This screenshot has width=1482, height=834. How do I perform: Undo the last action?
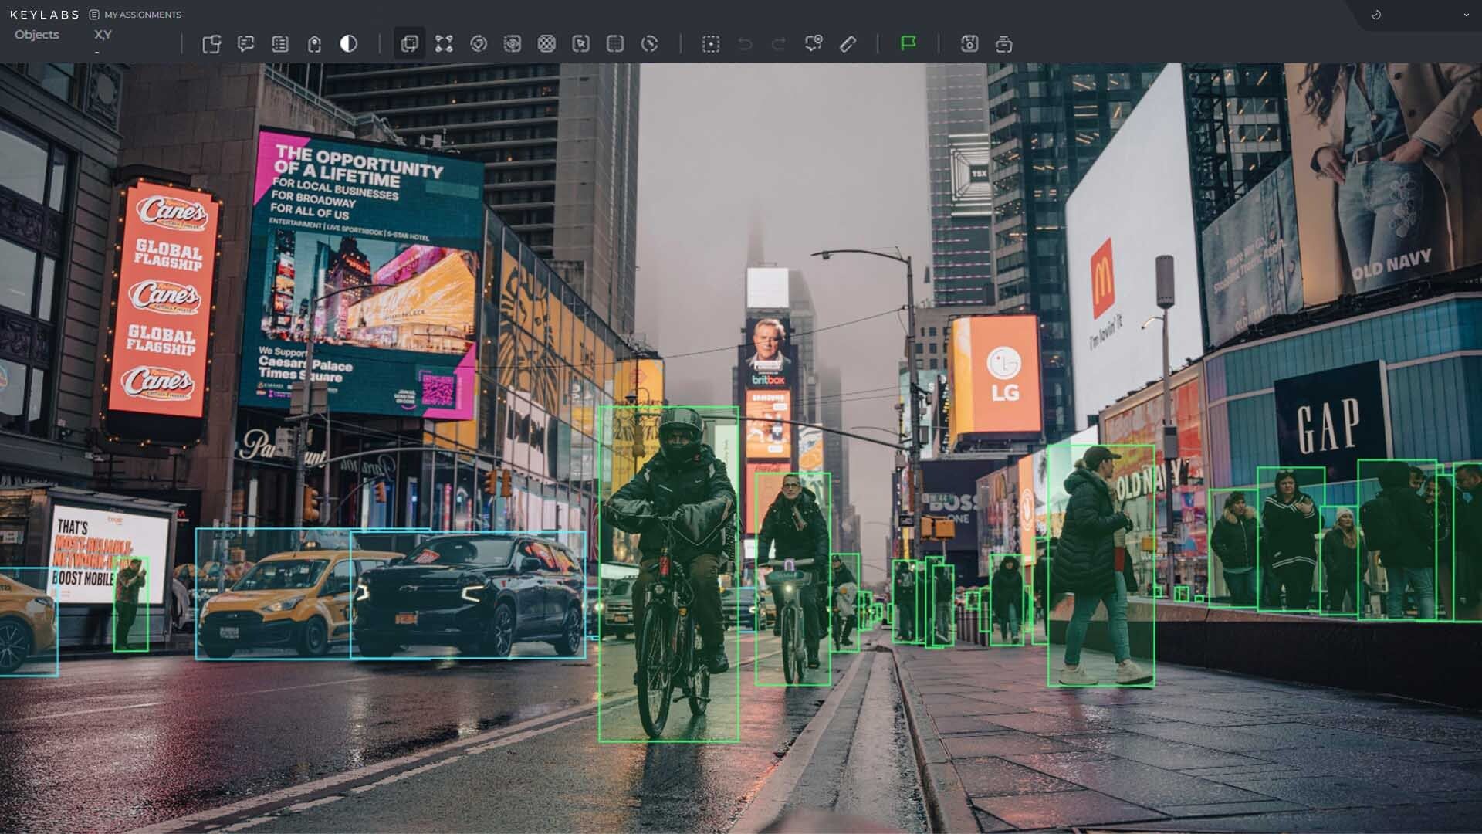coord(745,44)
